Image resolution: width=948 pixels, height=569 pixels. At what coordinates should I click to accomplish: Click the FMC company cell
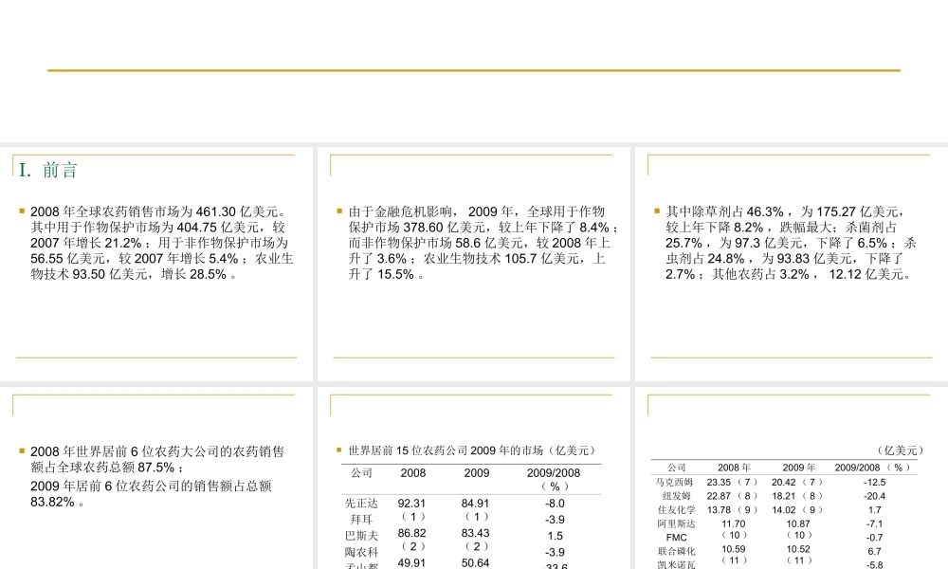click(x=675, y=538)
